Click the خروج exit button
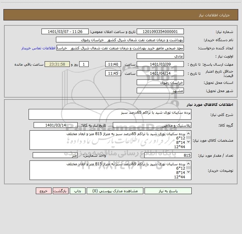The height and width of the screenshot is (234, 242). click(43, 191)
